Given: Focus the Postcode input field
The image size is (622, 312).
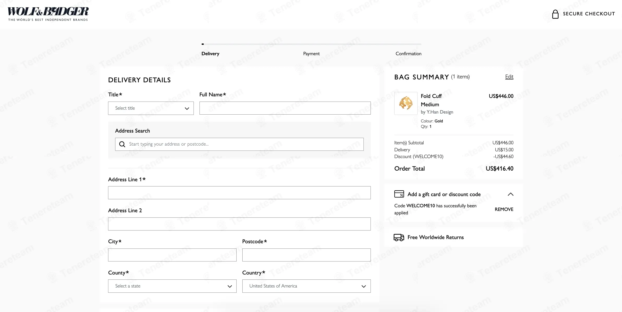Looking at the screenshot, I should coord(307,255).
